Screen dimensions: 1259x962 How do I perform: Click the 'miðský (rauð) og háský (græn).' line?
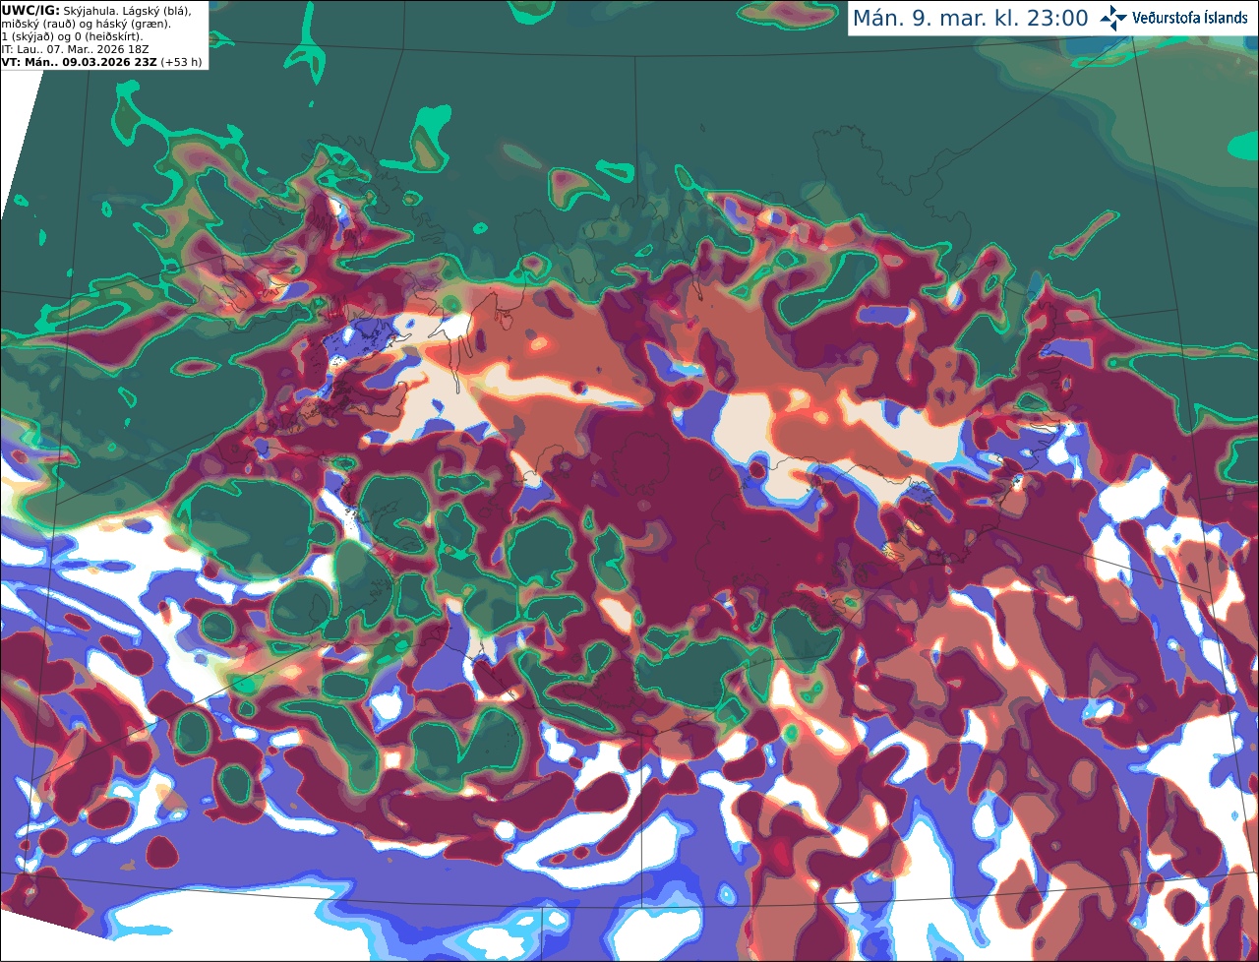point(86,24)
